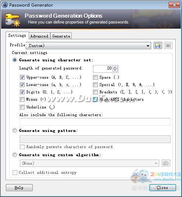Check High ANSI characters checkbox

[x=95, y=99]
